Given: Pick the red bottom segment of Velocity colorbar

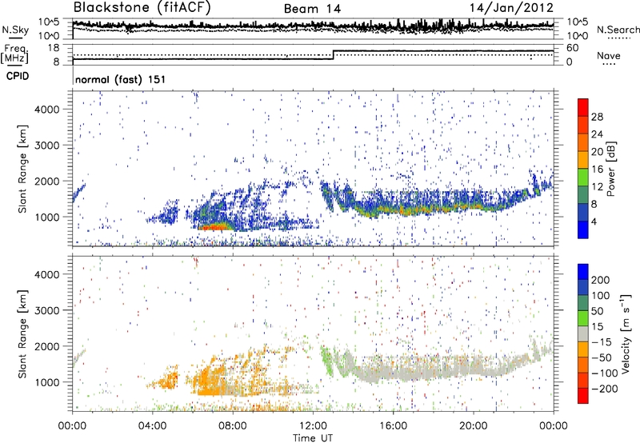Looking at the screenshot, I should coord(583,396).
